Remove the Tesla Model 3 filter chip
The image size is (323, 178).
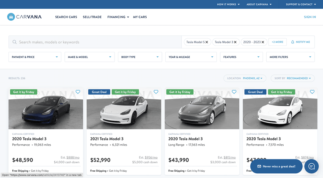point(235,42)
